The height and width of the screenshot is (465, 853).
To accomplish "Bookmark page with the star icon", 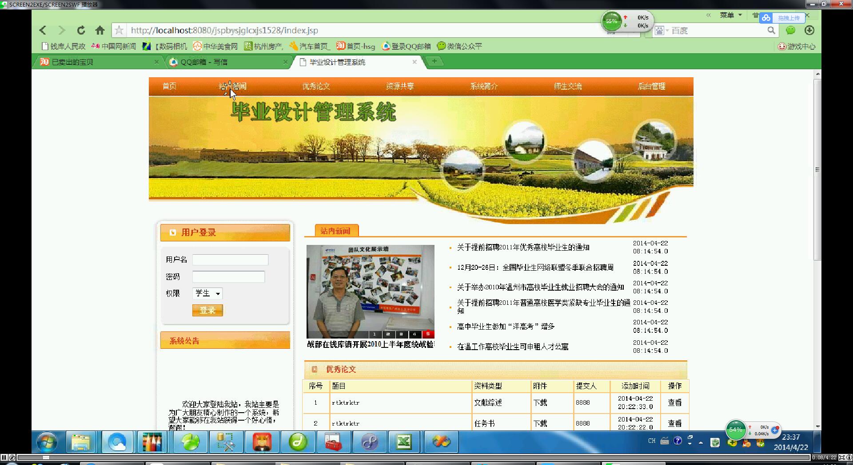I will [119, 30].
